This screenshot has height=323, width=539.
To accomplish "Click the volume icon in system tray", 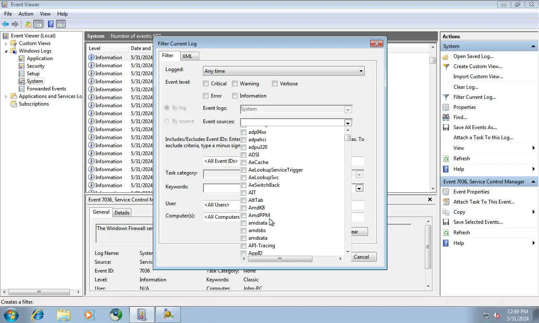I will pyautogui.click(x=496, y=315).
